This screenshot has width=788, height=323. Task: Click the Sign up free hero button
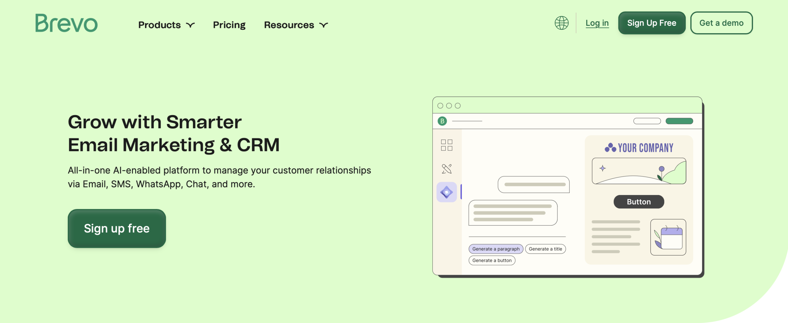(117, 228)
